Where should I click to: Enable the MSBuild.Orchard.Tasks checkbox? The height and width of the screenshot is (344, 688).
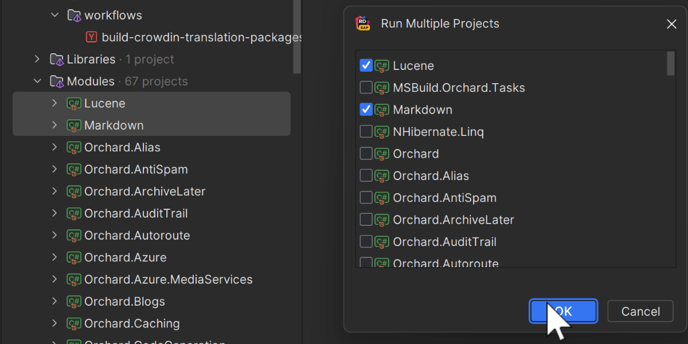[x=366, y=88]
